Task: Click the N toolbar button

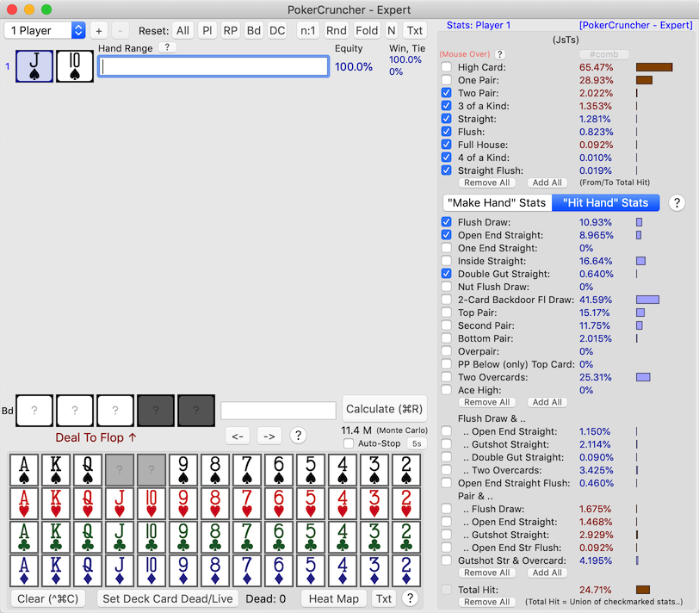Action: [392, 30]
